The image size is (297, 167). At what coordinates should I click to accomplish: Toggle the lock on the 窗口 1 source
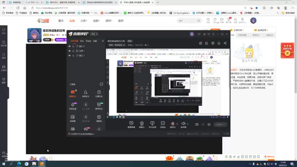pyautogui.click(x=73, y=55)
